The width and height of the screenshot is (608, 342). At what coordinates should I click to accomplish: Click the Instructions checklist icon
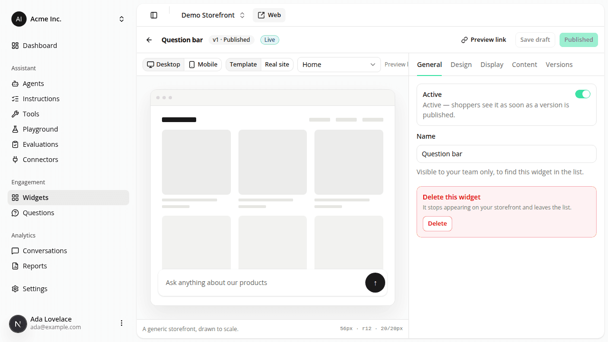click(15, 99)
